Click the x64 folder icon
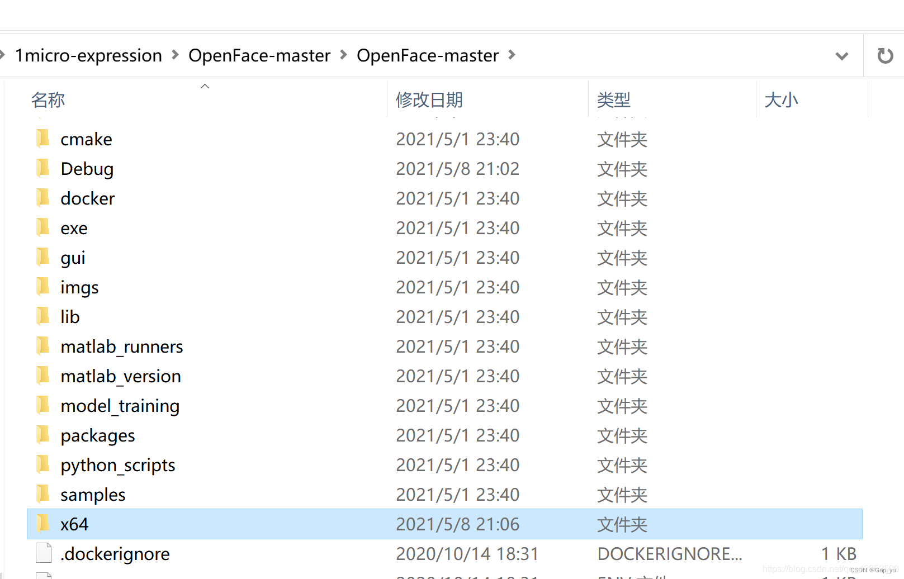Viewport: 904px width, 579px height. 43,524
